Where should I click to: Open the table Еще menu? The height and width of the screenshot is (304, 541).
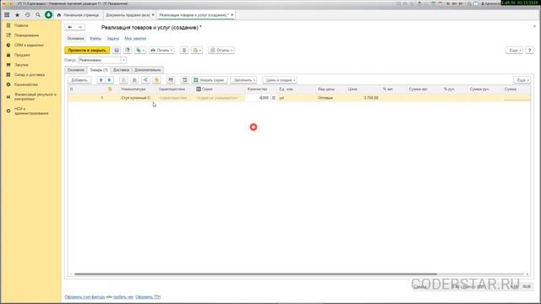click(522, 80)
